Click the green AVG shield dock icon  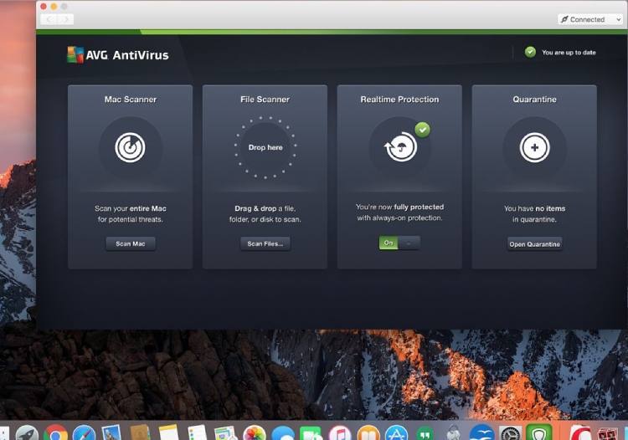pos(539,432)
